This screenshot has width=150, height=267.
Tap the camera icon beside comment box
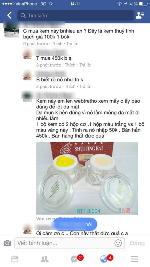click(7, 243)
